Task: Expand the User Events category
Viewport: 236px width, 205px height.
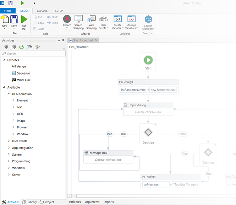Action: tap(9, 141)
